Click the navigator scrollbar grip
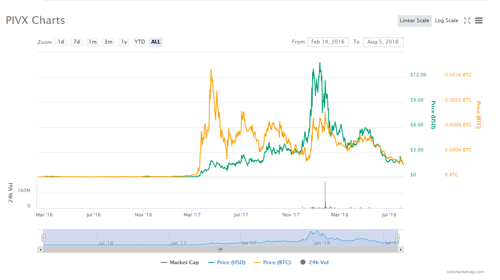Viewport: 500px width, 280px height. coord(220,250)
